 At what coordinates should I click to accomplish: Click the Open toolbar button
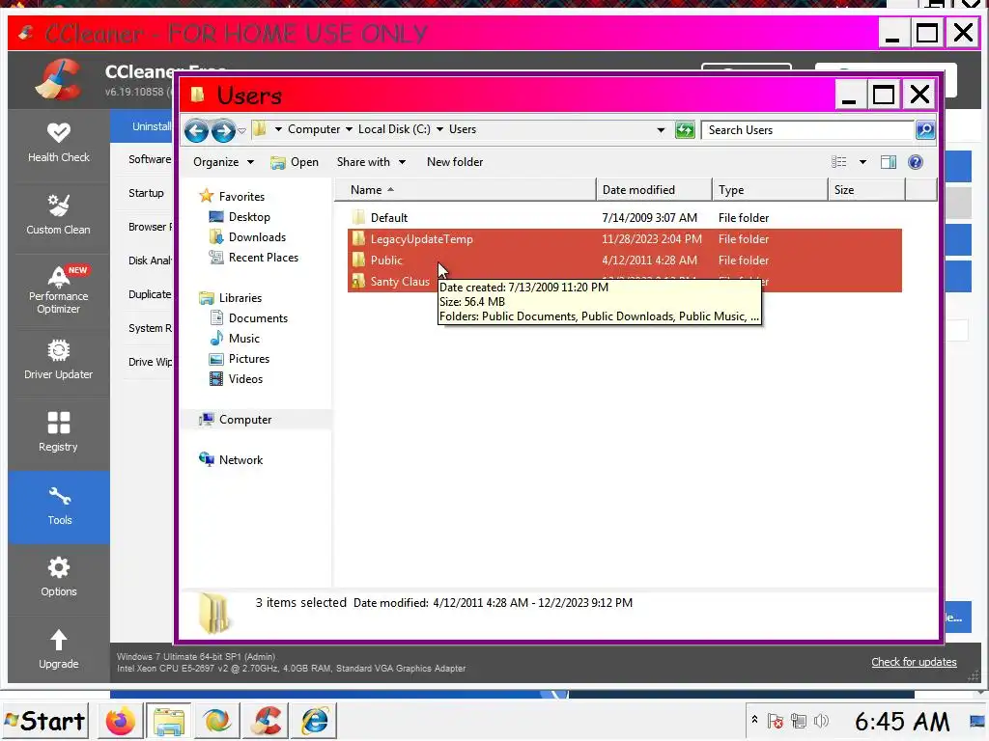tap(295, 162)
